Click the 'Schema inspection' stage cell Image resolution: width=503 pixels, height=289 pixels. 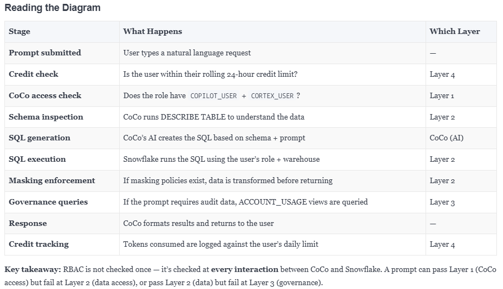pyautogui.click(x=62, y=117)
